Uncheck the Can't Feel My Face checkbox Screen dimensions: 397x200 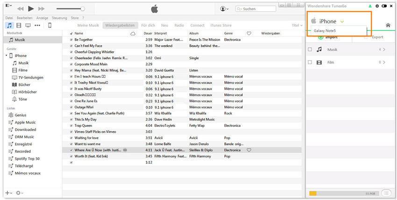click(71, 46)
